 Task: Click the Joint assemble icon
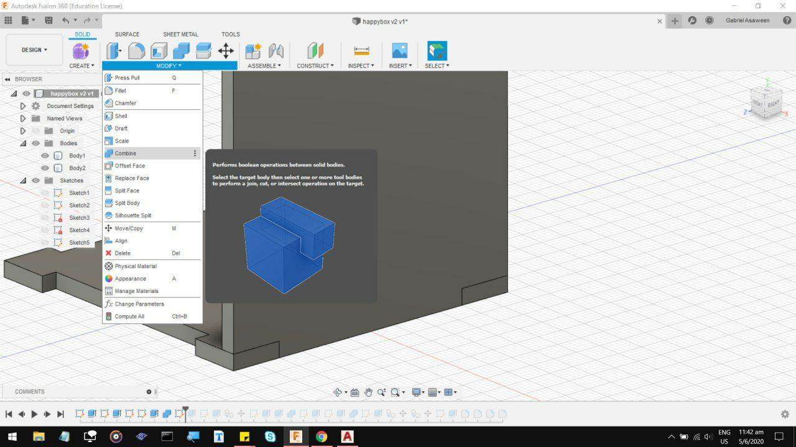[x=275, y=51]
